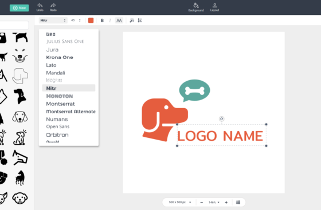The width and height of the screenshot is (321, 210).
Task: Pick the smiling dog mouth icon
Action: click(19, 56)
